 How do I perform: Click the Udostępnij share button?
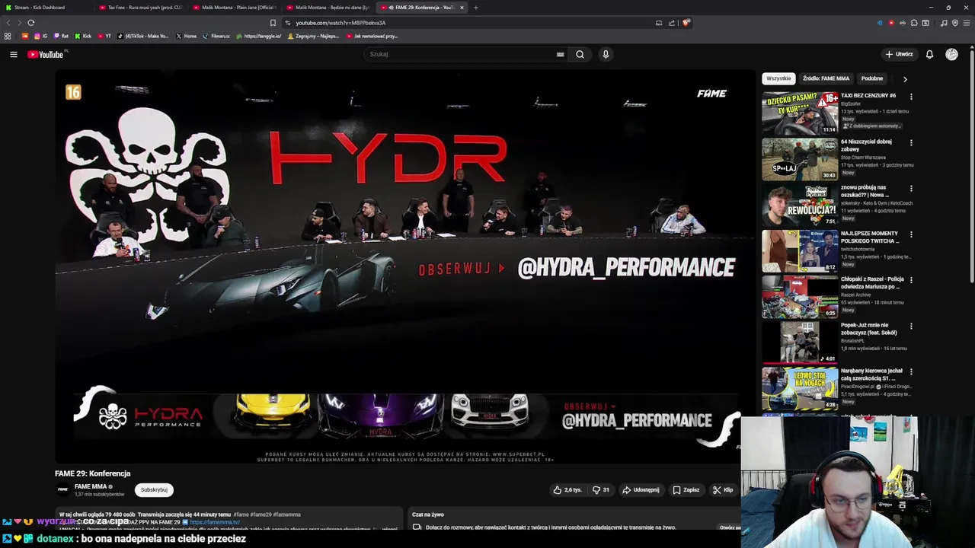point(641,490)
